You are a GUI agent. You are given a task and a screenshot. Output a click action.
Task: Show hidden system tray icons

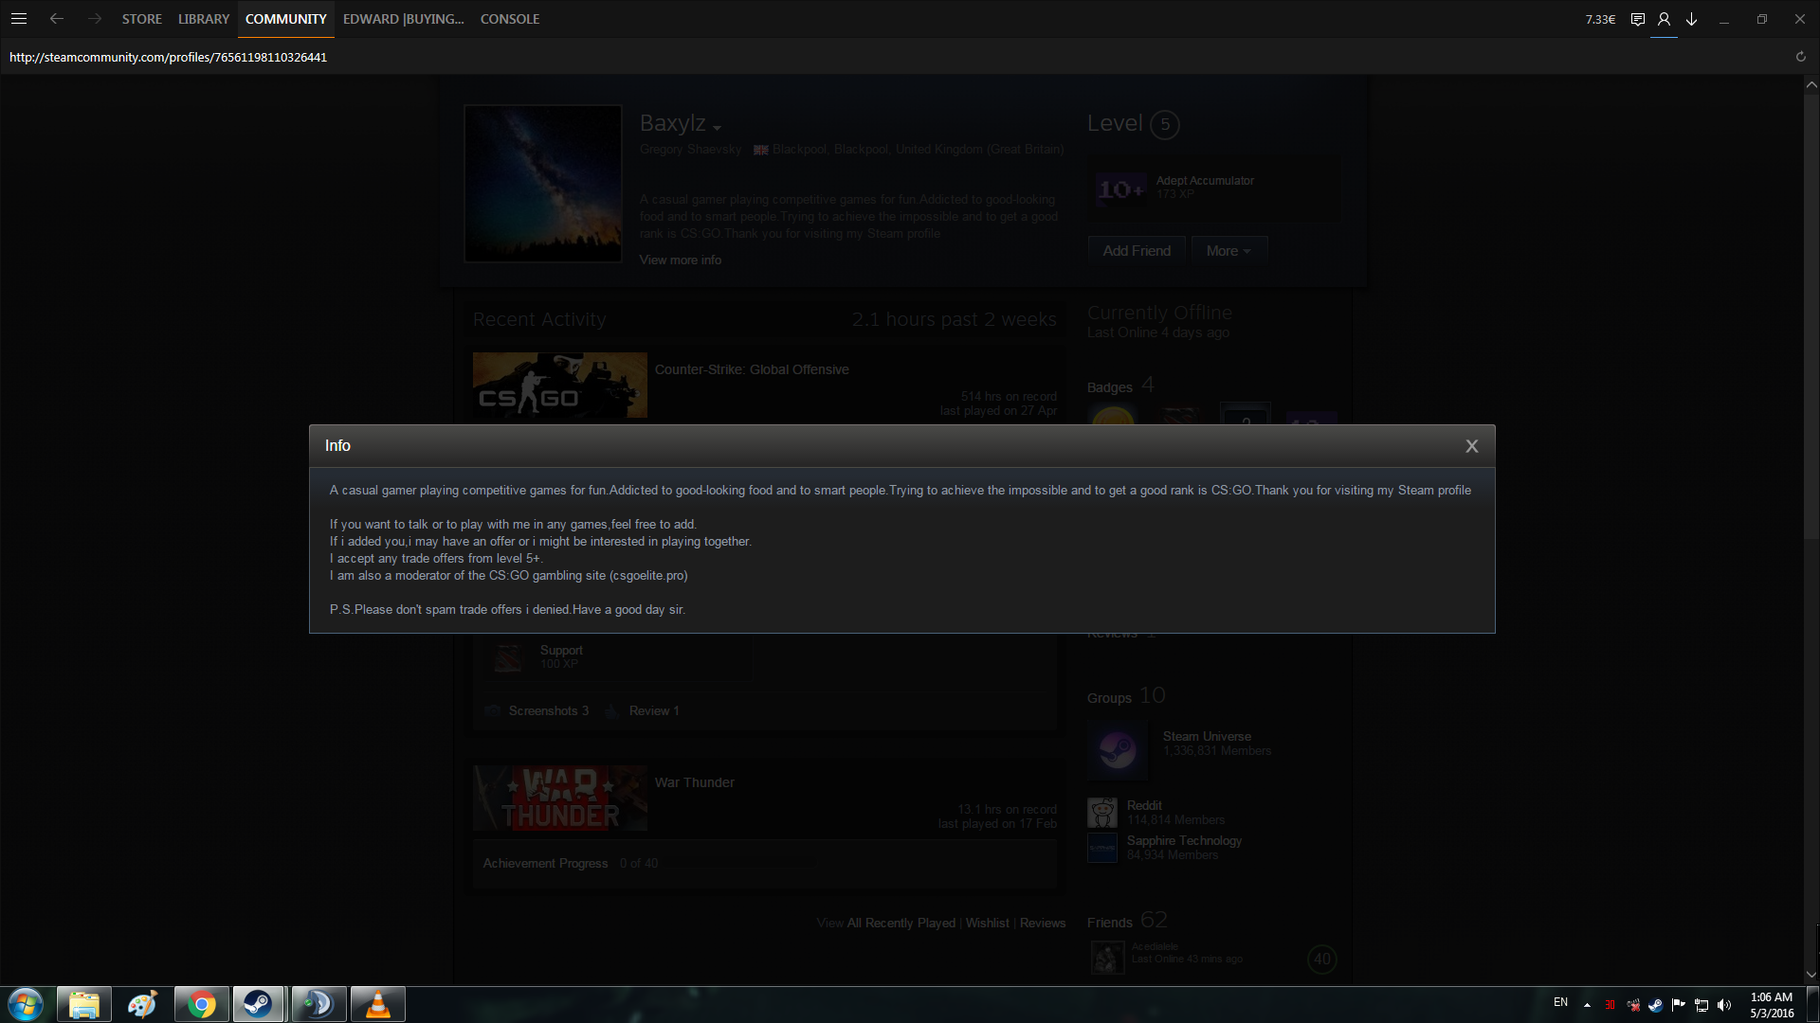(x=1587, y=1005)
